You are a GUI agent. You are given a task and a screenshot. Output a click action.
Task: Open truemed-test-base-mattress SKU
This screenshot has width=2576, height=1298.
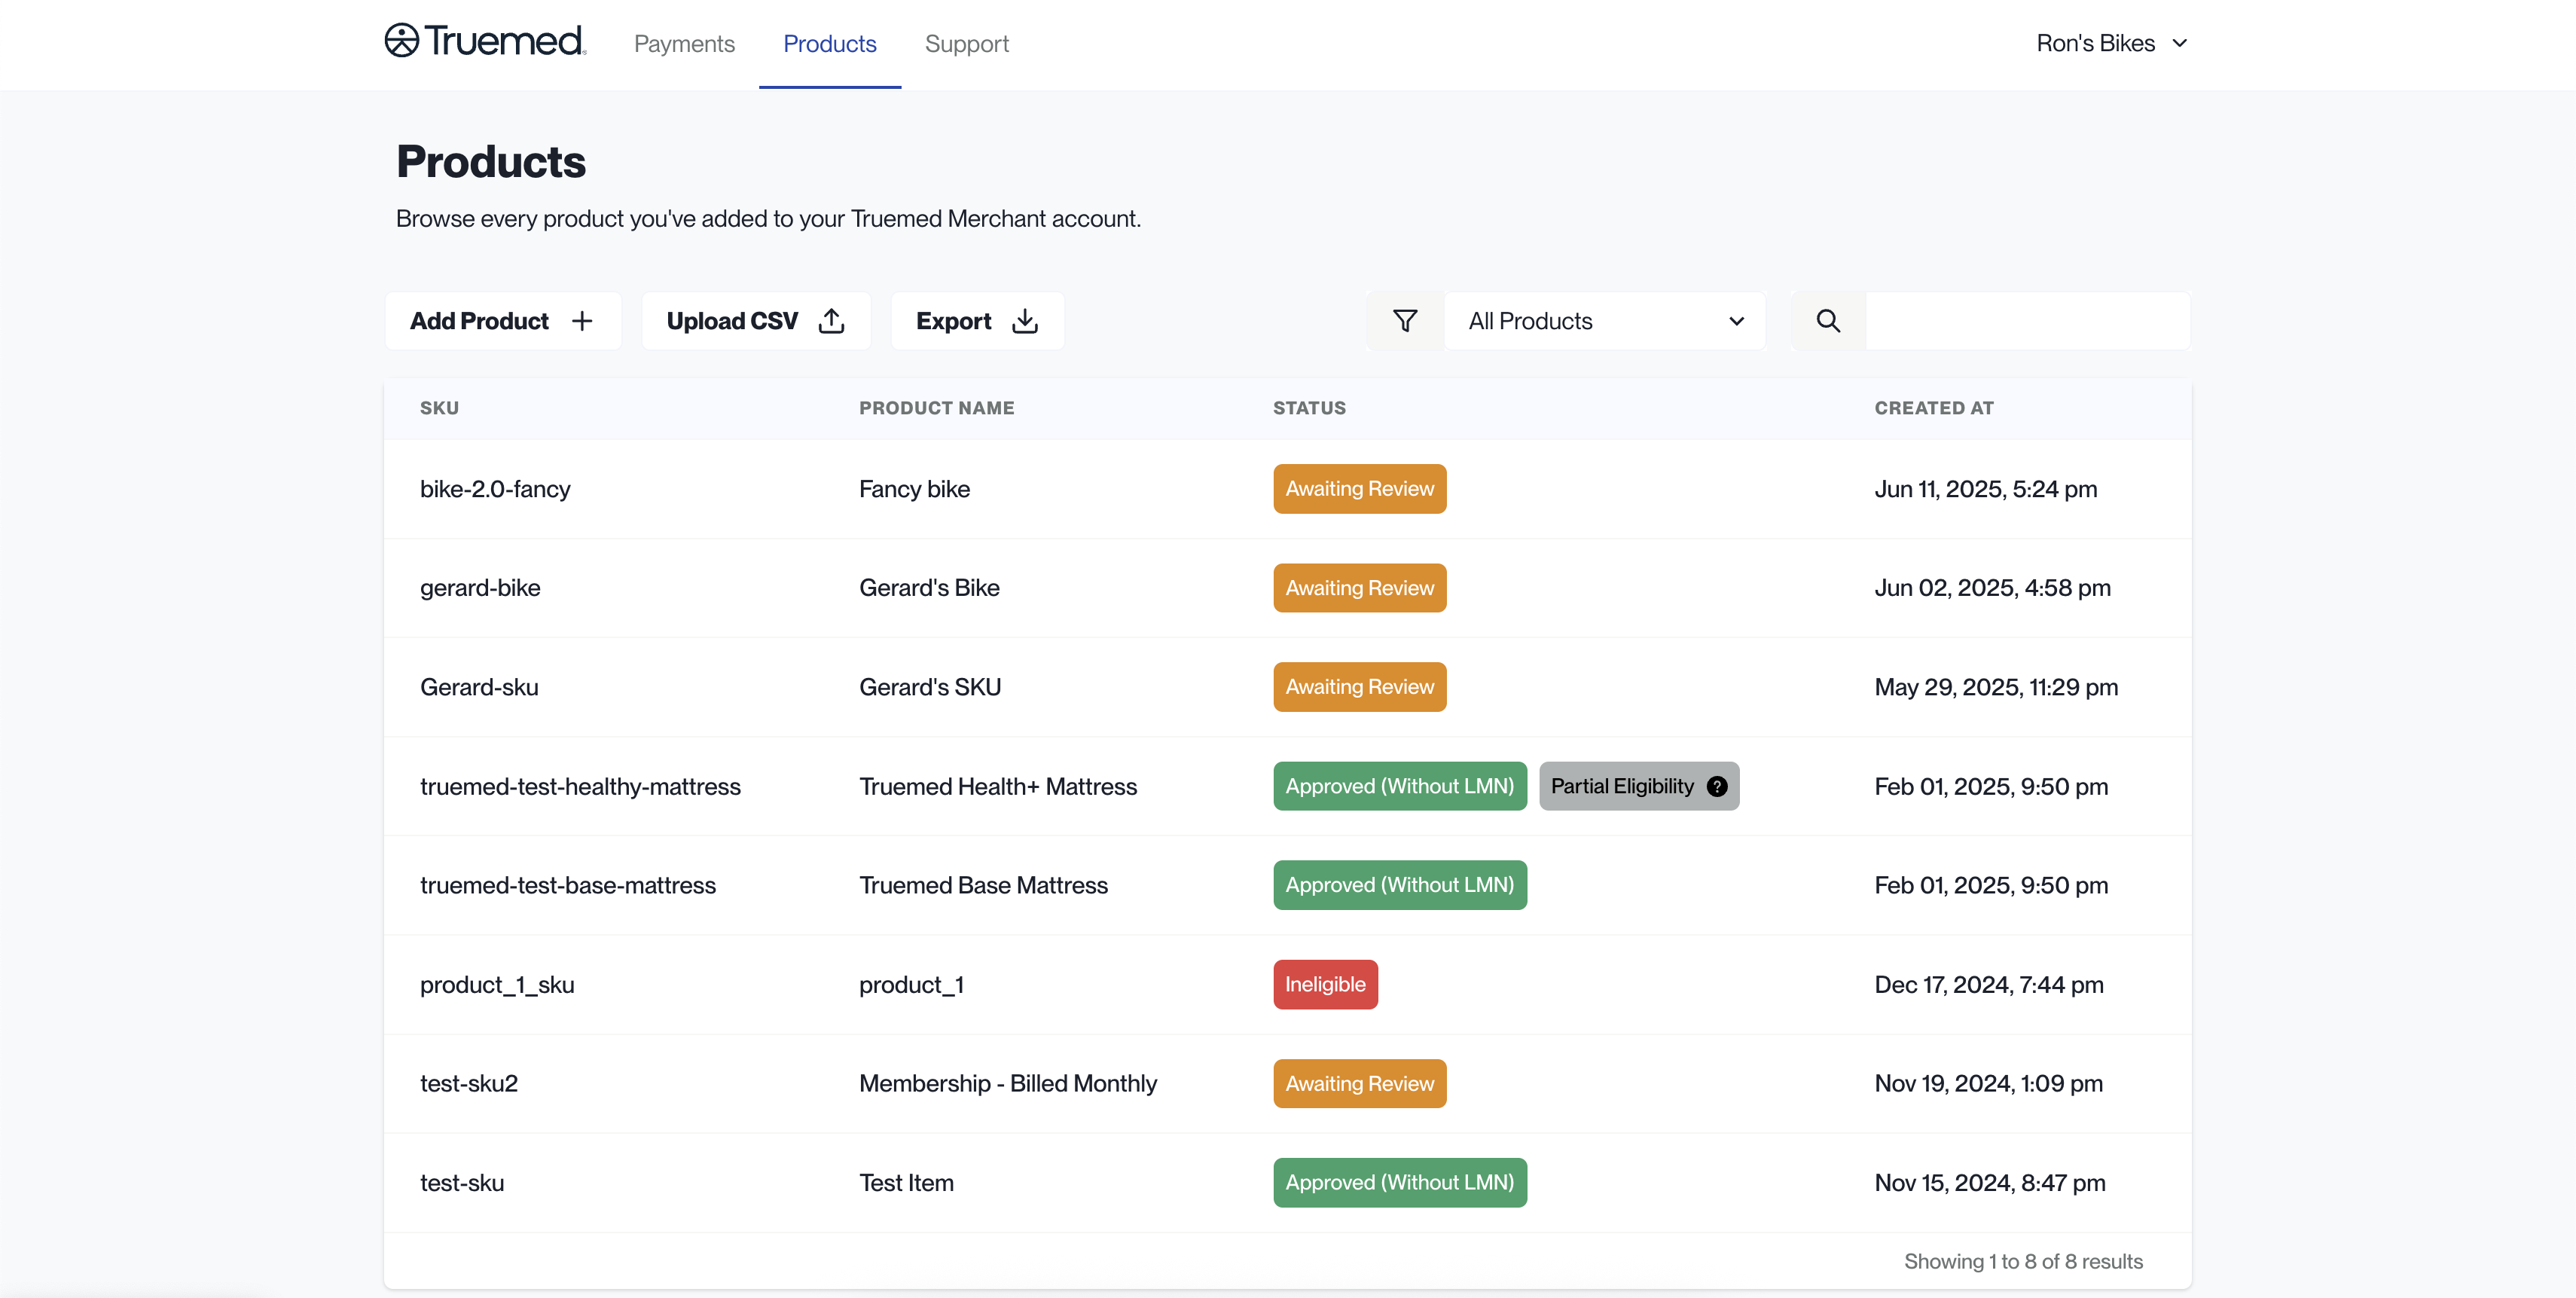568,885
